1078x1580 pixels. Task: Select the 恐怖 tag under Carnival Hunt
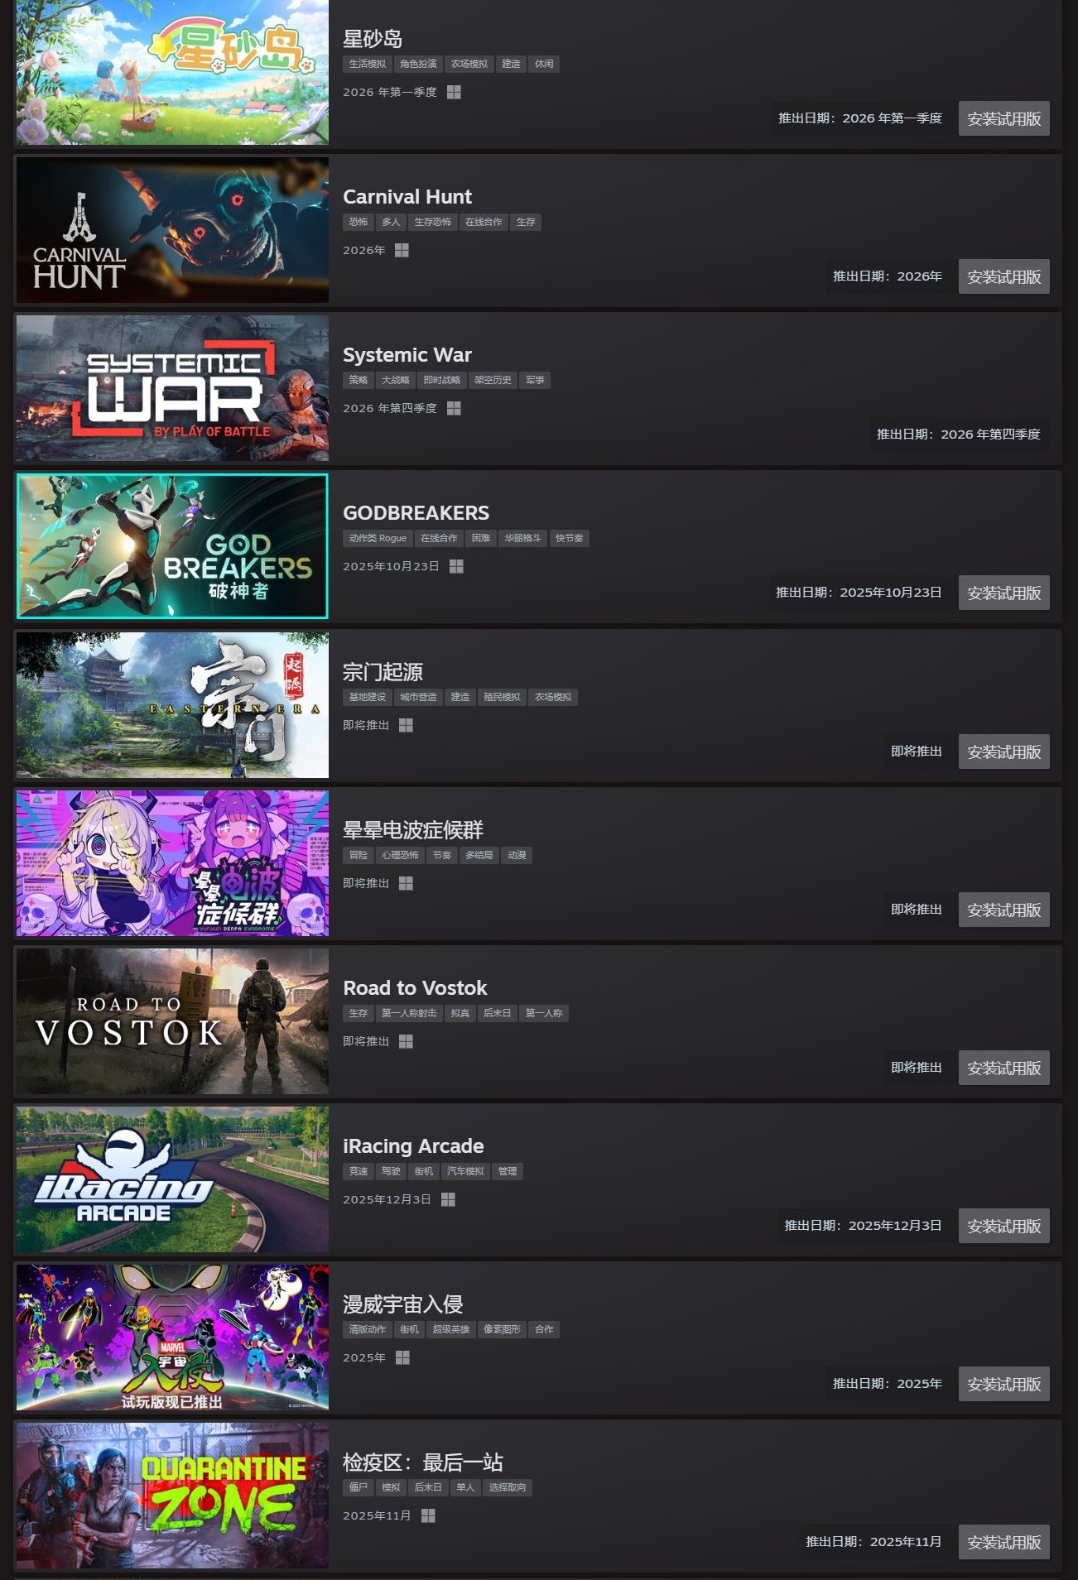pyautogui.click(x=358, y=222)
